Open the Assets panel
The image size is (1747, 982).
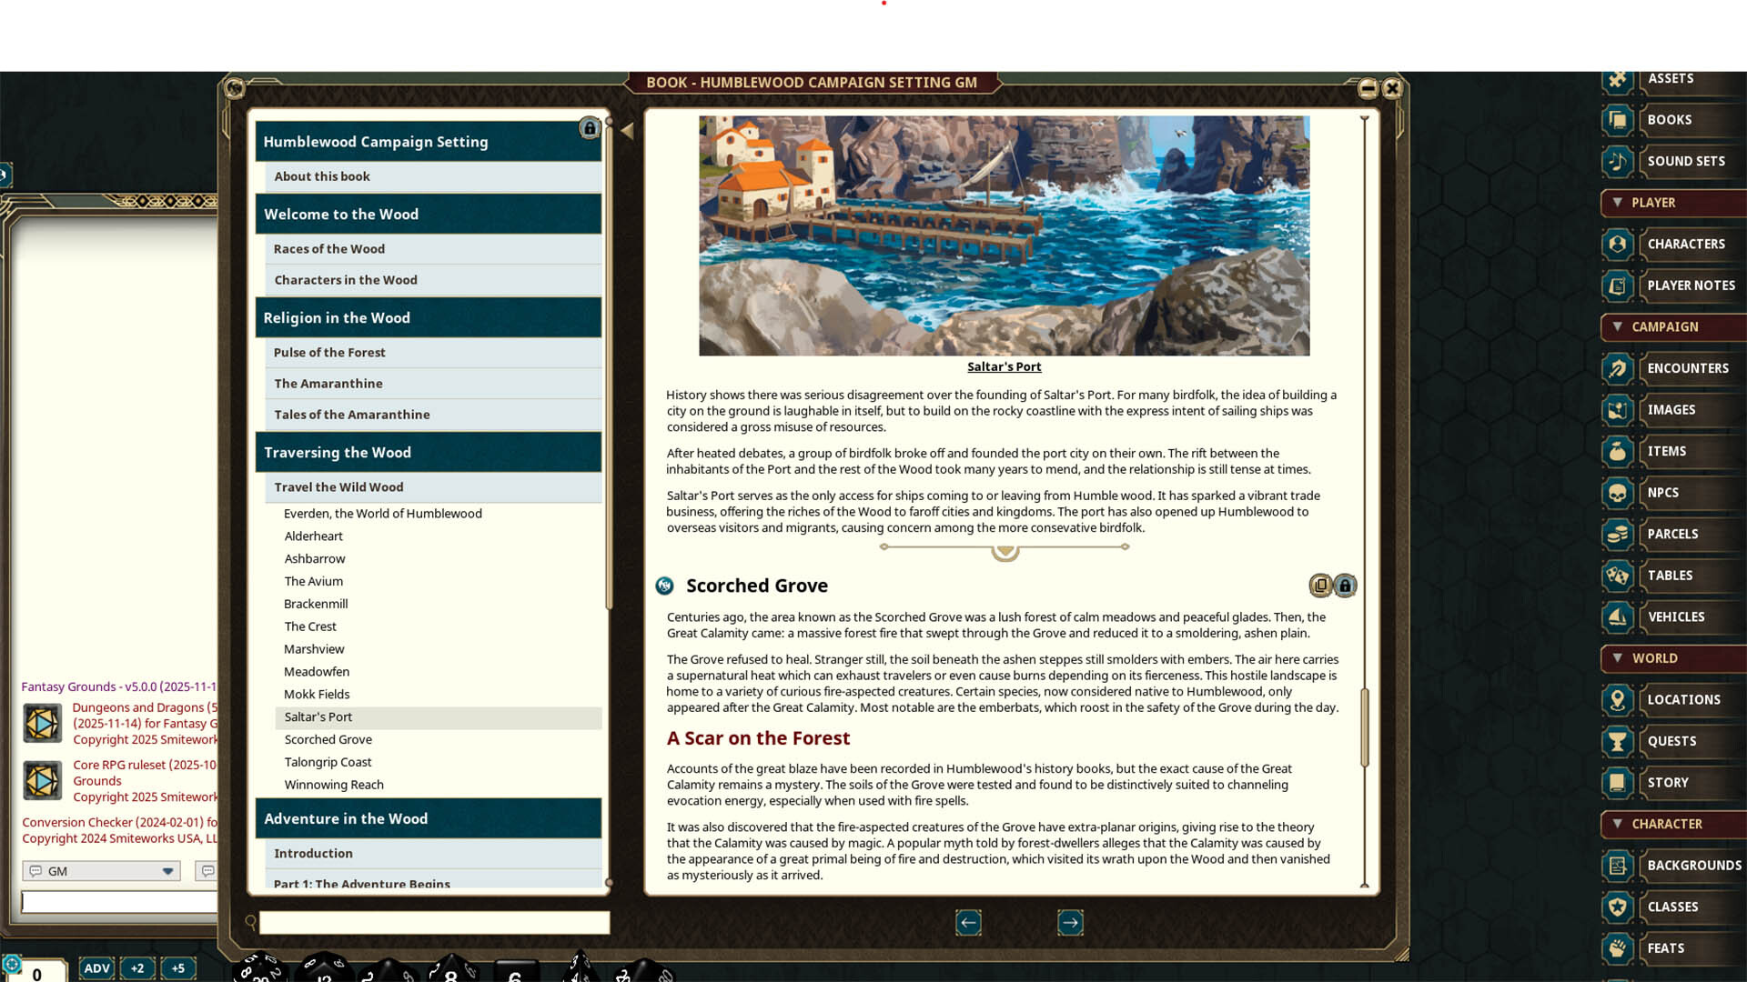click(x=1671, y=79)
